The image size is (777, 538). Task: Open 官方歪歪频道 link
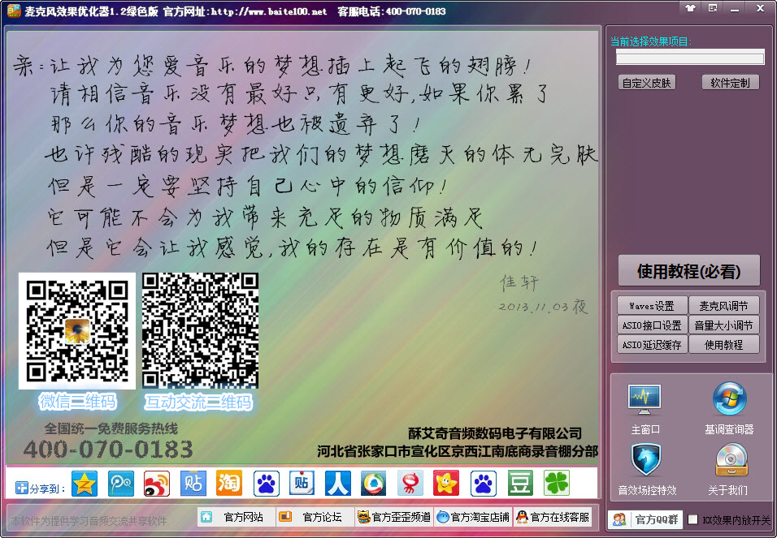click(394, 517)
